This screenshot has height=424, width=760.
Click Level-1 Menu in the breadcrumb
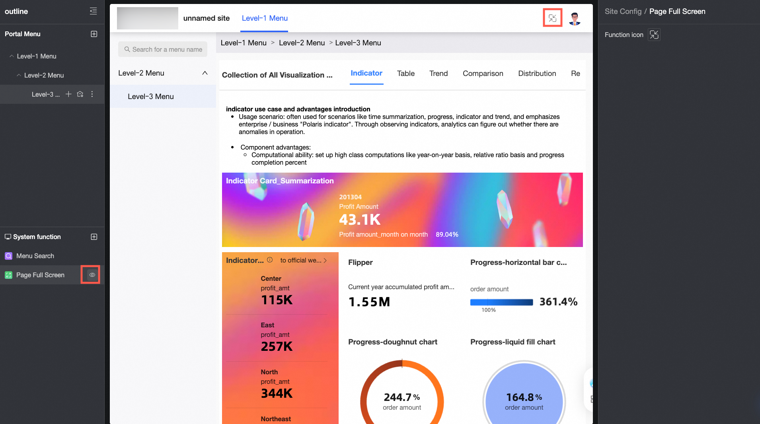pyautogui.click(x=244, y=43)
